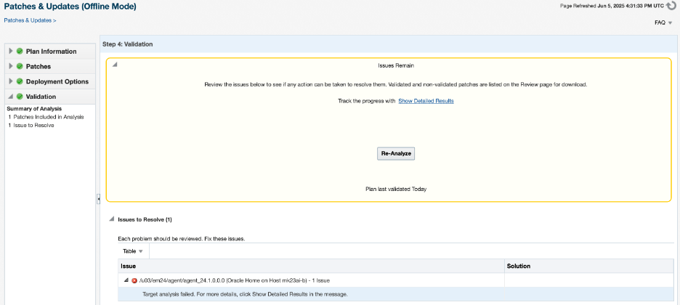The image size is (680, 305).
Task: Collapse the agent_24.1.0.0.0 issue tree node
Action: click(x=126, y=280)
